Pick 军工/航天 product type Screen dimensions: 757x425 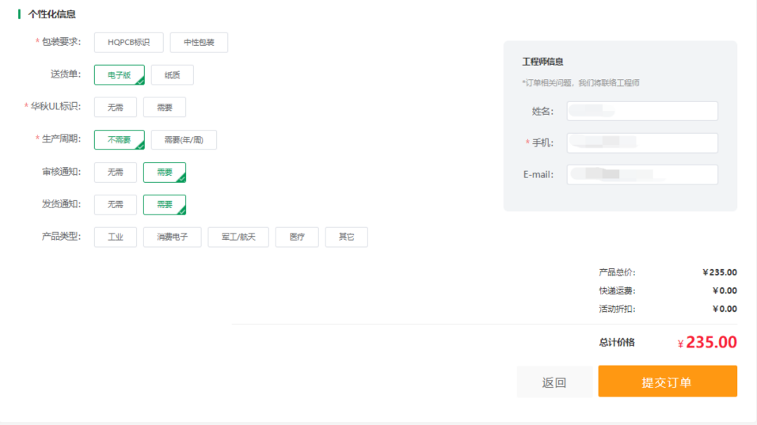[x=238, y=237]
